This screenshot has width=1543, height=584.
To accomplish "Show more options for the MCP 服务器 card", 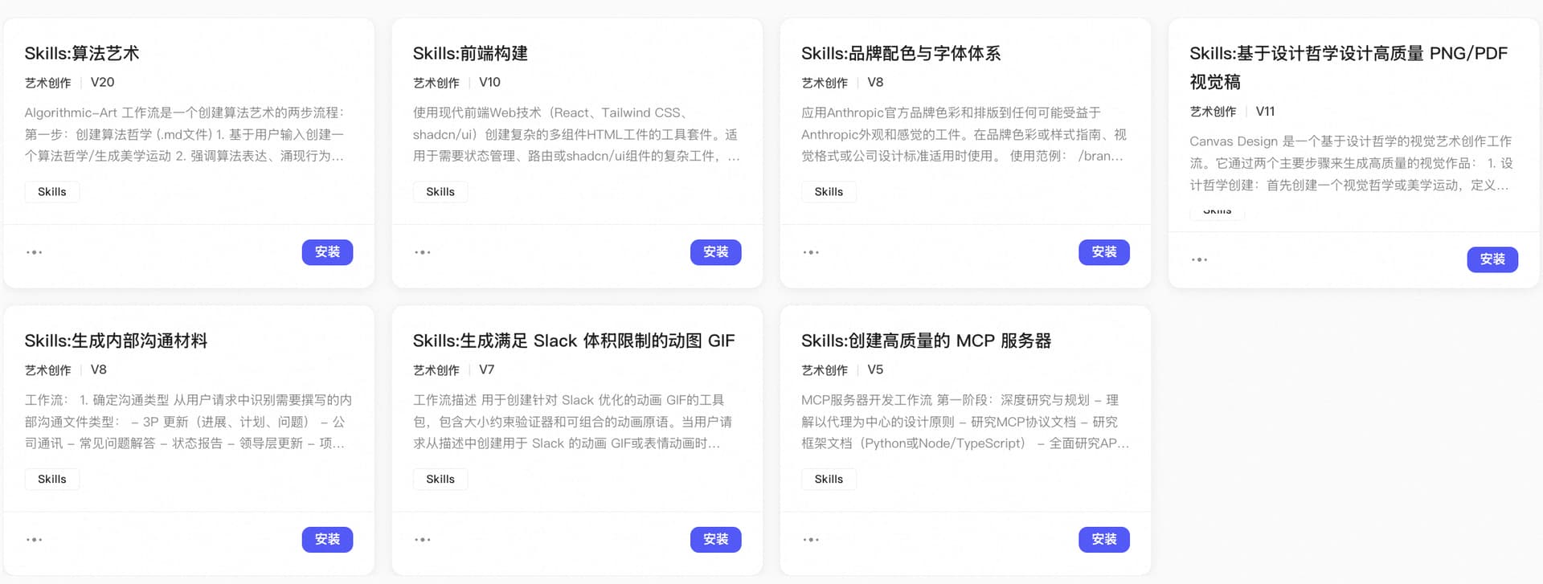I will [811, 540].
